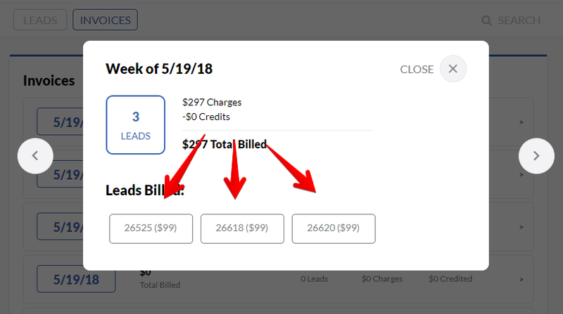Click the CLOSE text link
563x314 pixels.
pos(417,69)
